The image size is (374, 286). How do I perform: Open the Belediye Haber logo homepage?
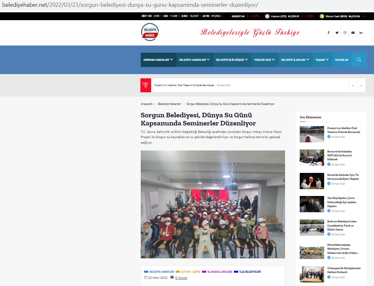(150, 32)
